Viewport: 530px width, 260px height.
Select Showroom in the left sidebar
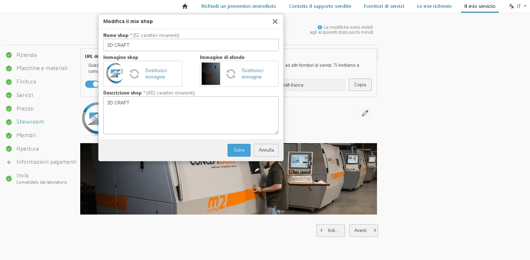coord(30,121)
